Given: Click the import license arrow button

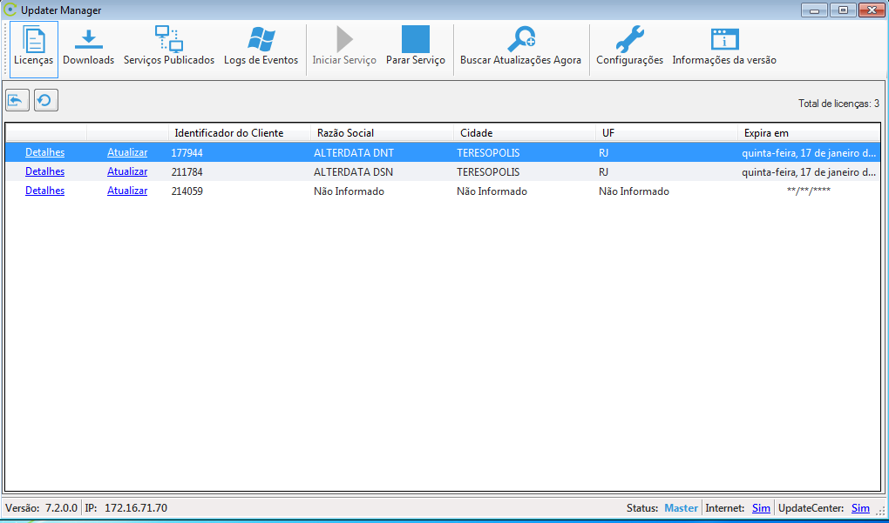Looking at the screenshot, I should 17,101.
